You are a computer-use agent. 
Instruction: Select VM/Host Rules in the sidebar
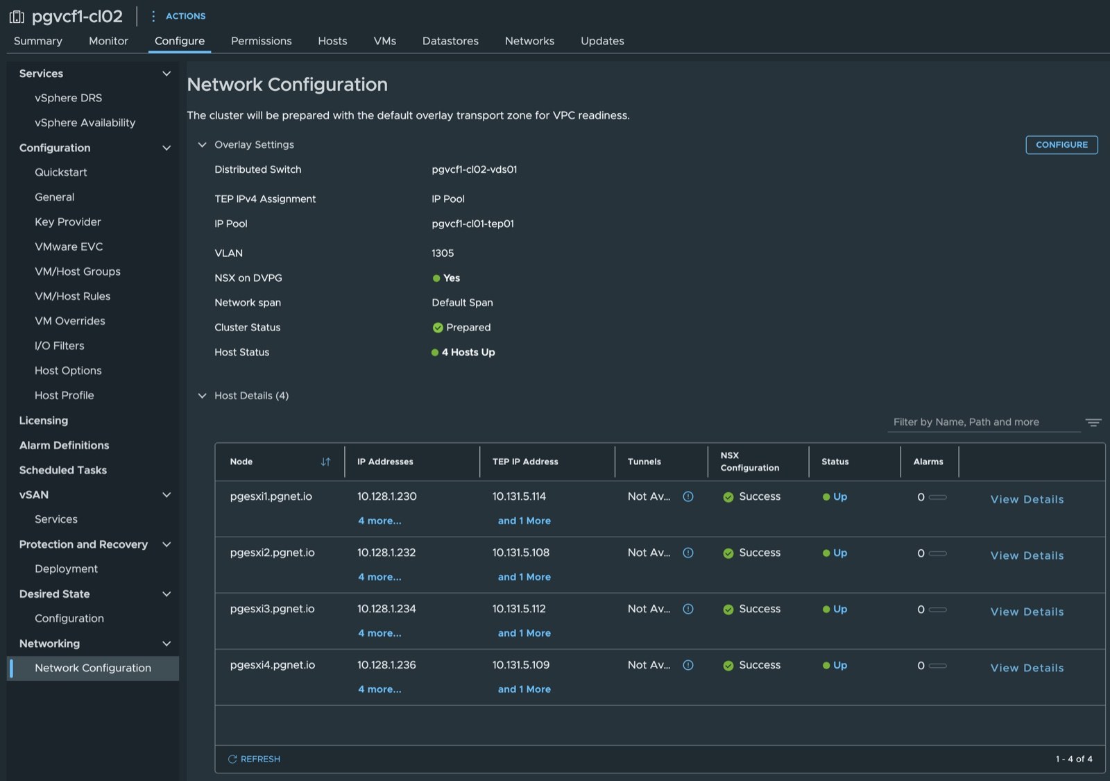[x=72, y=296]
